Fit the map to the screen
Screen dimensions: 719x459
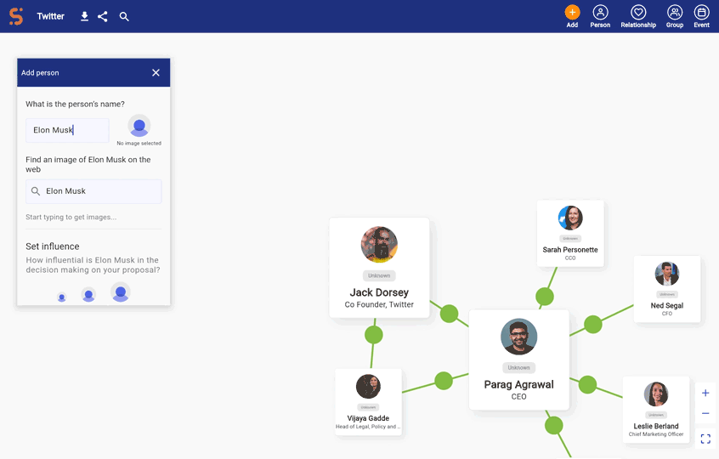pyautogui.click(x=705, y=439)
